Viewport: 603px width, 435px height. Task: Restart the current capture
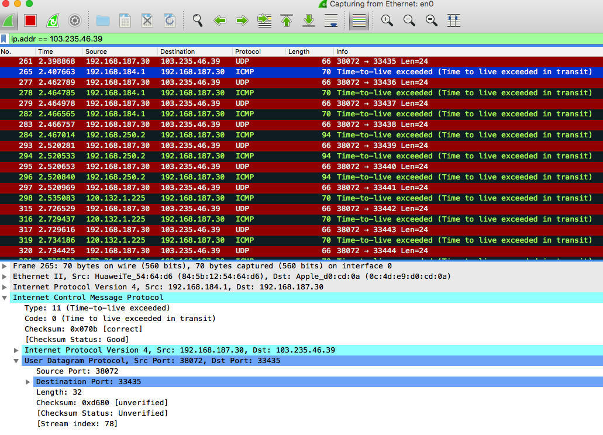(x=52, y=20)
